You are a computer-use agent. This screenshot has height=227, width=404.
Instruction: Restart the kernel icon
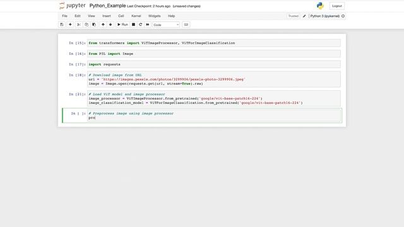click(x=140, y=25)
